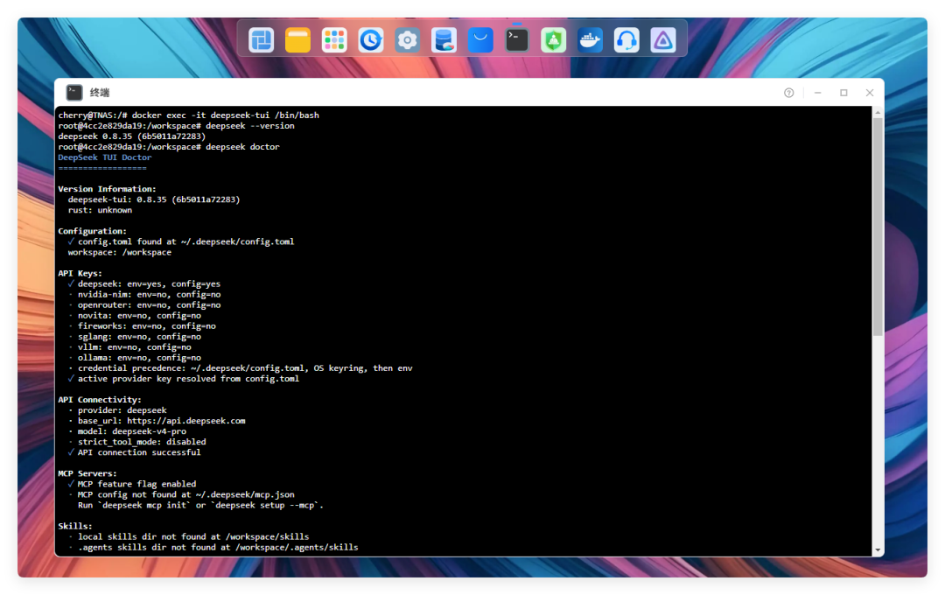Viewport: 945px width, 595px height.
Task: Click the 'credential precedence' line
Action: [241, 368]
